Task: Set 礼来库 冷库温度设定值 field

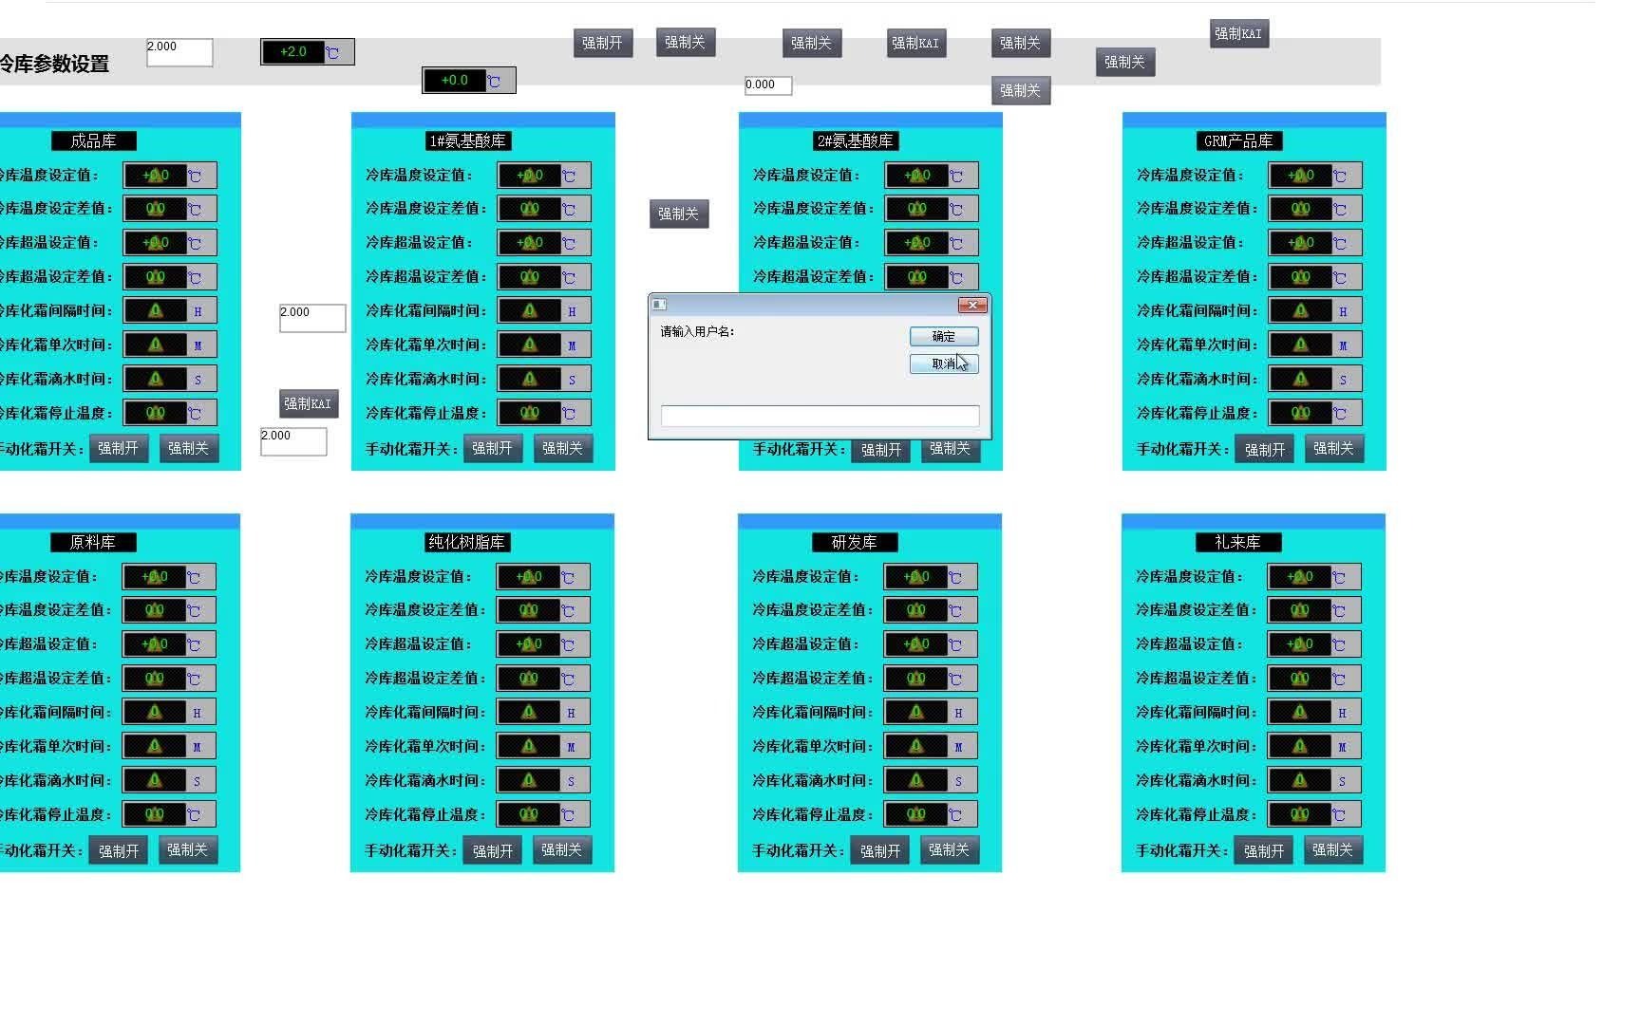Action: pyautogui.click(x=1314, y=576)
